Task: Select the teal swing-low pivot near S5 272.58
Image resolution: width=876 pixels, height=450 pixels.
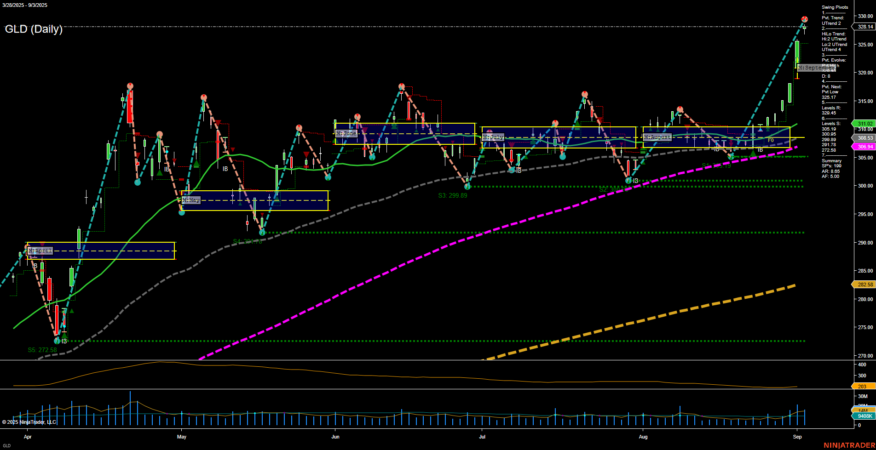Action: tap(57, 341)
